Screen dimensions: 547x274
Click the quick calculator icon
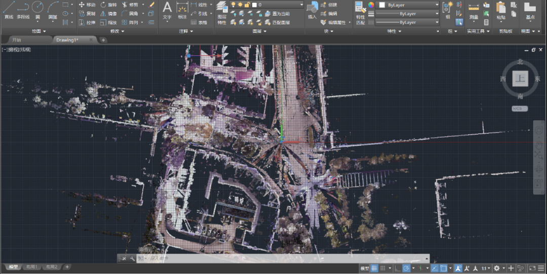pos(486,22)
